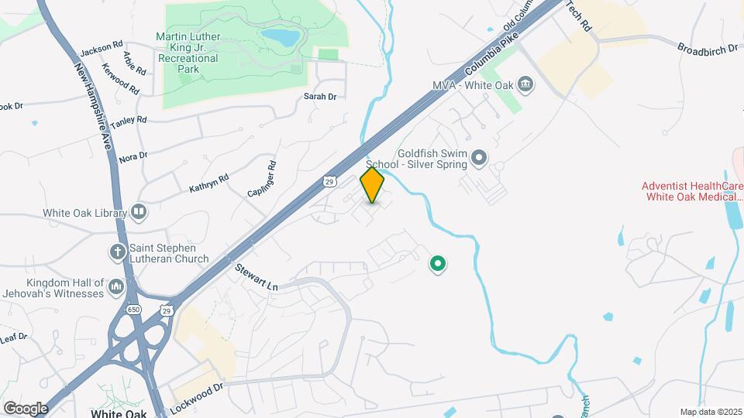Open the Kingdom Hall place icon
Viewport: 744px width, 418px height.
116,287
